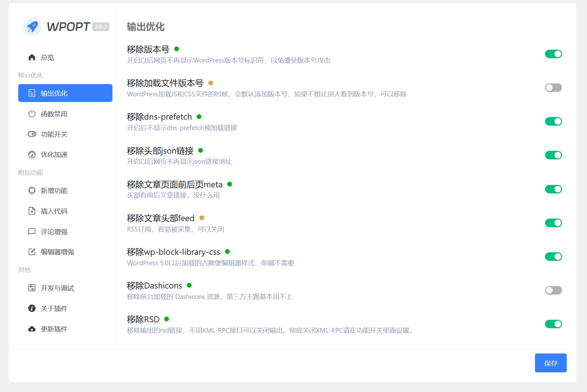Enable the 移除加载文件版本号 toggle
The image size is (587, 392).
pos(553,88)
